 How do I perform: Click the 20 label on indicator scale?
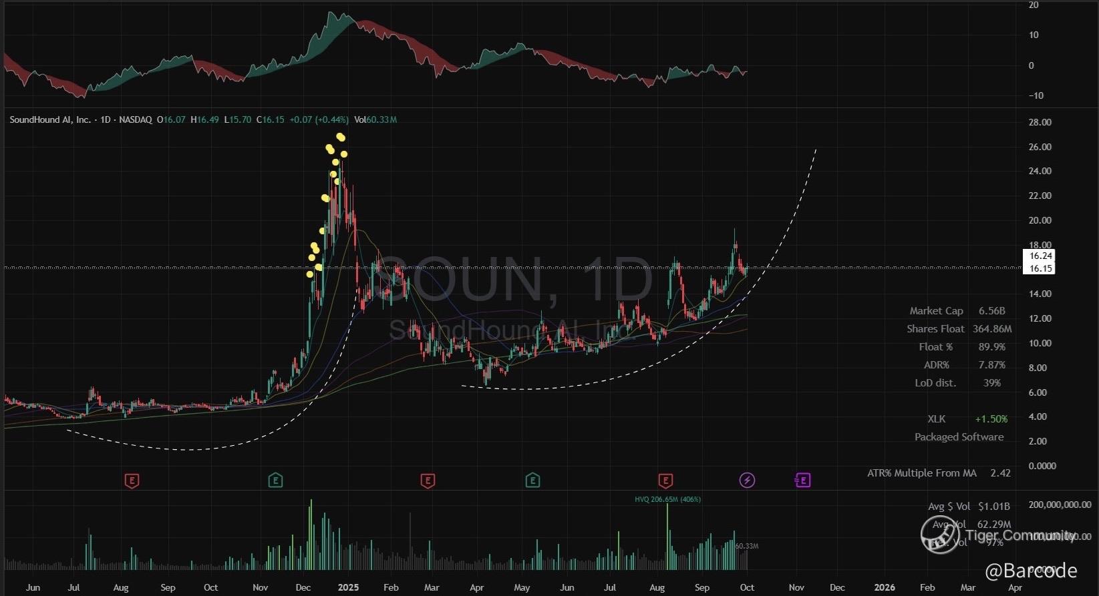point(1034,5)
